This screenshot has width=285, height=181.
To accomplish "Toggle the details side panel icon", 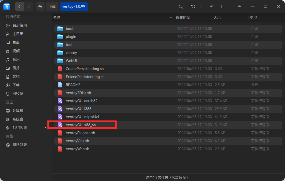I will tap(223, 6).
